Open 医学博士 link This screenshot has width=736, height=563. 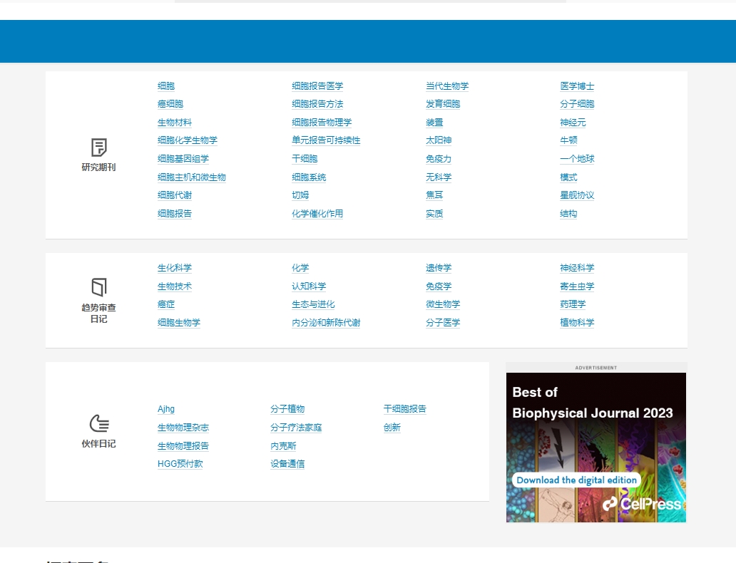(577, 86)
